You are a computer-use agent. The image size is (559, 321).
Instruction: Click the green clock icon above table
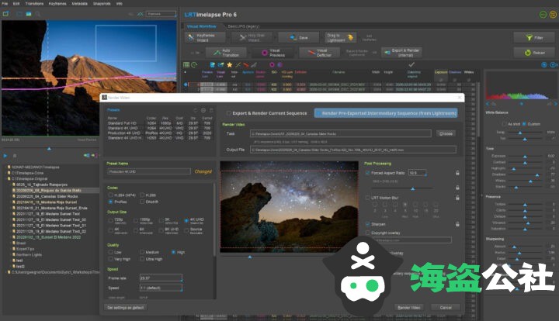(194, 65)
